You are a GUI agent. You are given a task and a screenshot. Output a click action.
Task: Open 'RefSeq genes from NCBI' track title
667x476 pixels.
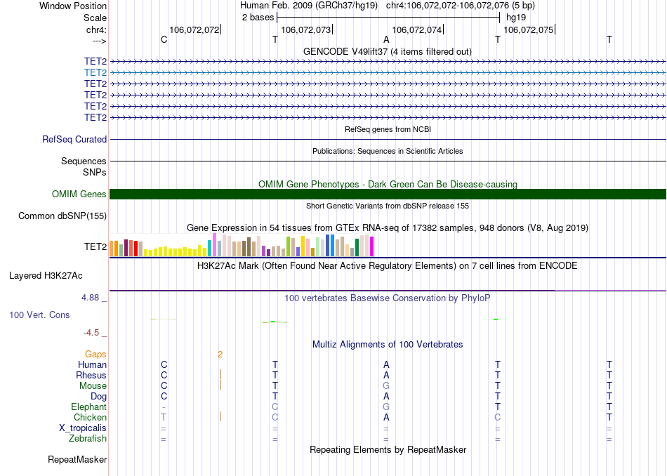coord(388,129)
